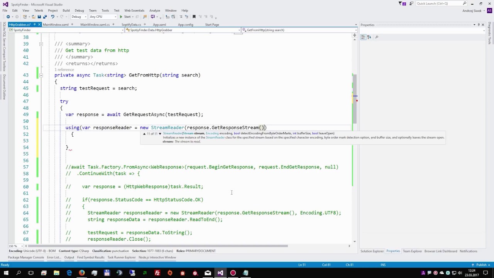494x278 pixels.
Task: Click the Property Pages wrench icon
Action: pos(377,37)
